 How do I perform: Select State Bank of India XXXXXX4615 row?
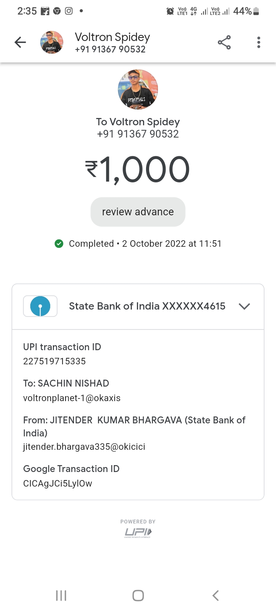[x=147, y=306]
